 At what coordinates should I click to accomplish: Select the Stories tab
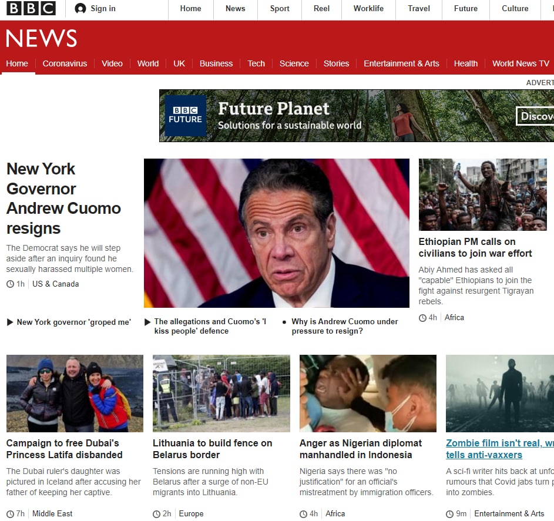pos(337,63)
